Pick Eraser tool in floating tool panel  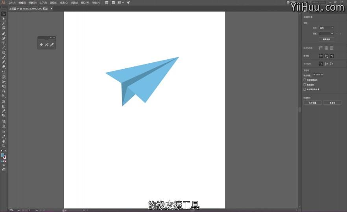tap(41, 45)
